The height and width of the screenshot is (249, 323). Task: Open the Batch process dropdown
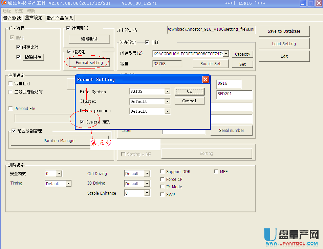click(167, 111)
